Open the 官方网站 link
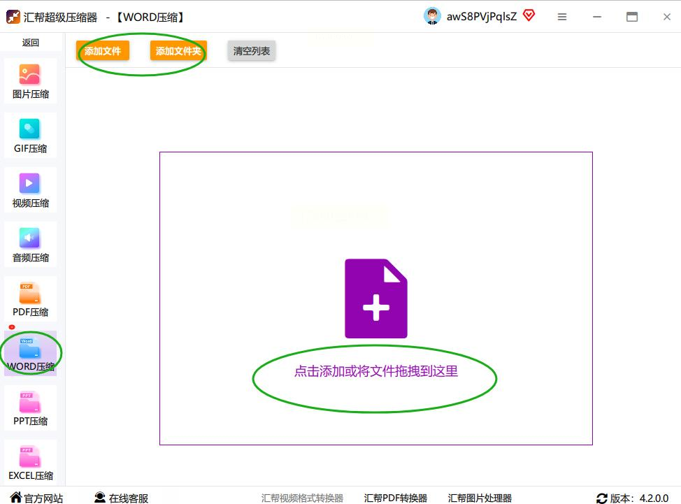The height and width of the screenshot is (504, 681). (37, 498)
